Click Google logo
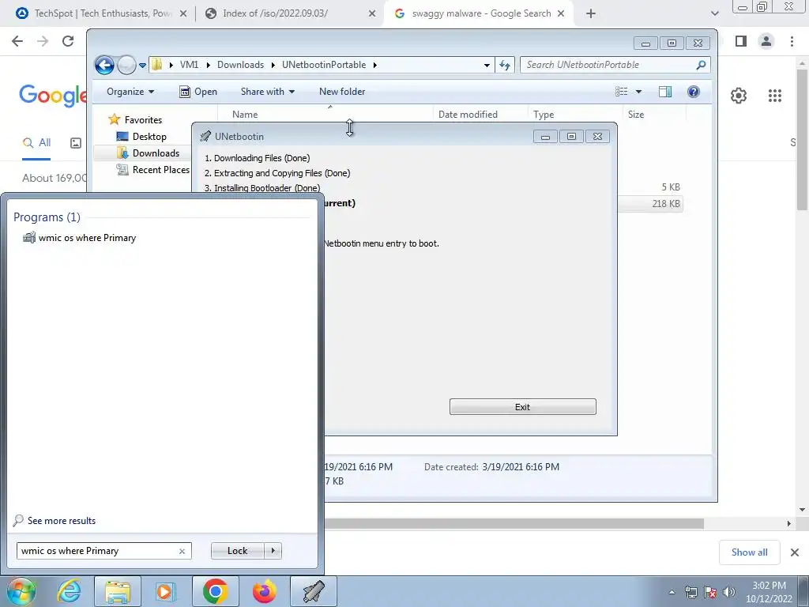Screen dimensions: 809x607 pos(53,96)
